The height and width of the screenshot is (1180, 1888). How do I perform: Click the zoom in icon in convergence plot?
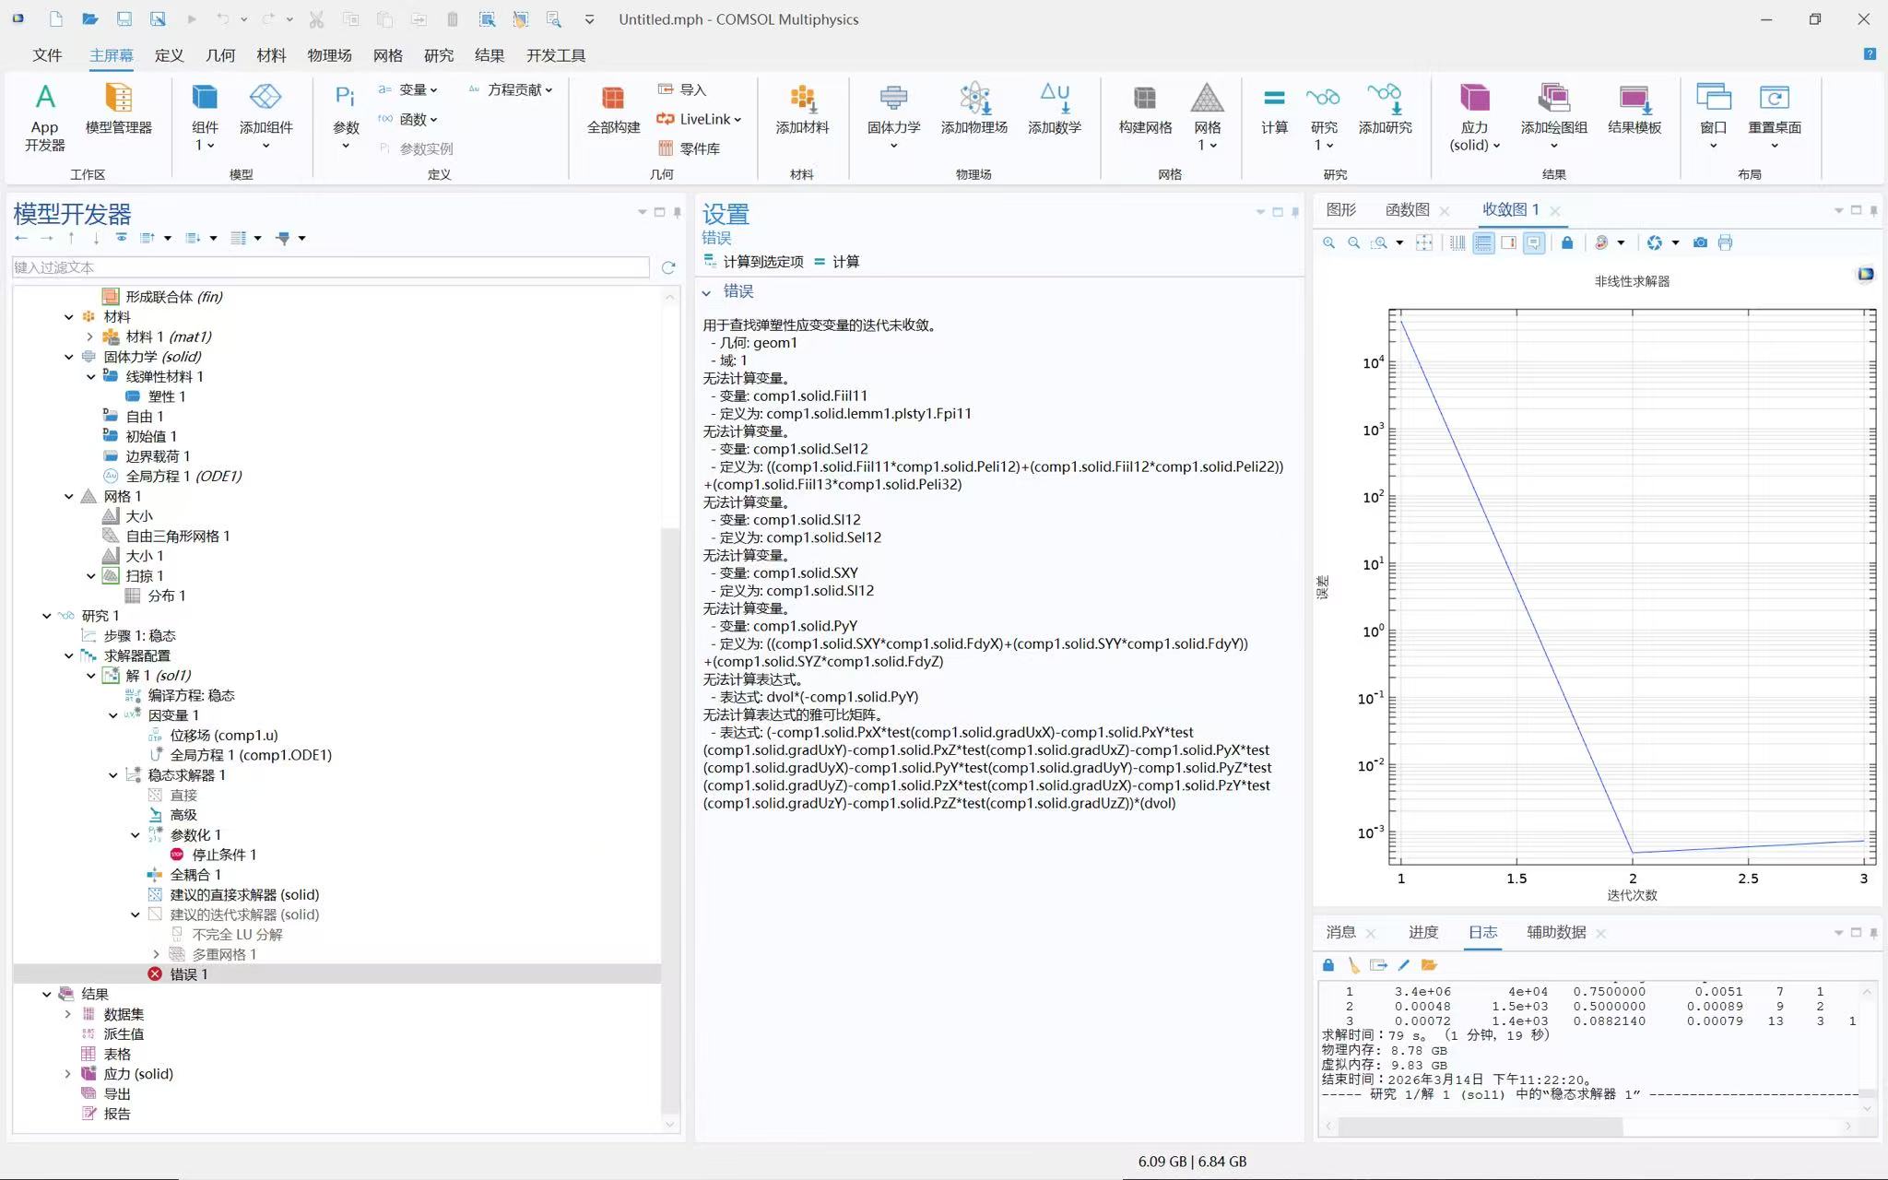pyautogui.click(x=1328, y=242)
